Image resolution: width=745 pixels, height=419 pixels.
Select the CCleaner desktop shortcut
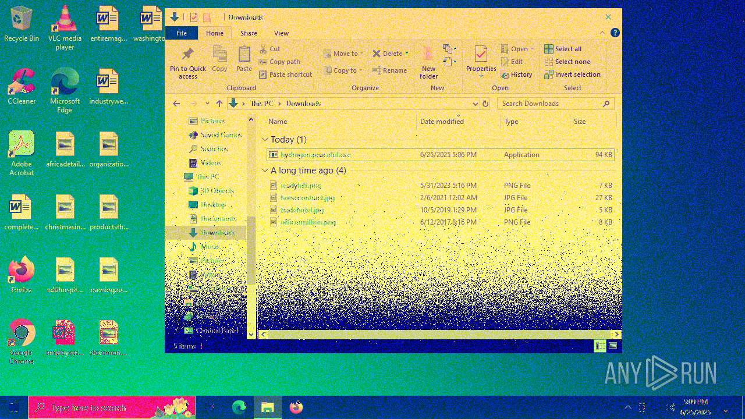click(x=22, y=87)
